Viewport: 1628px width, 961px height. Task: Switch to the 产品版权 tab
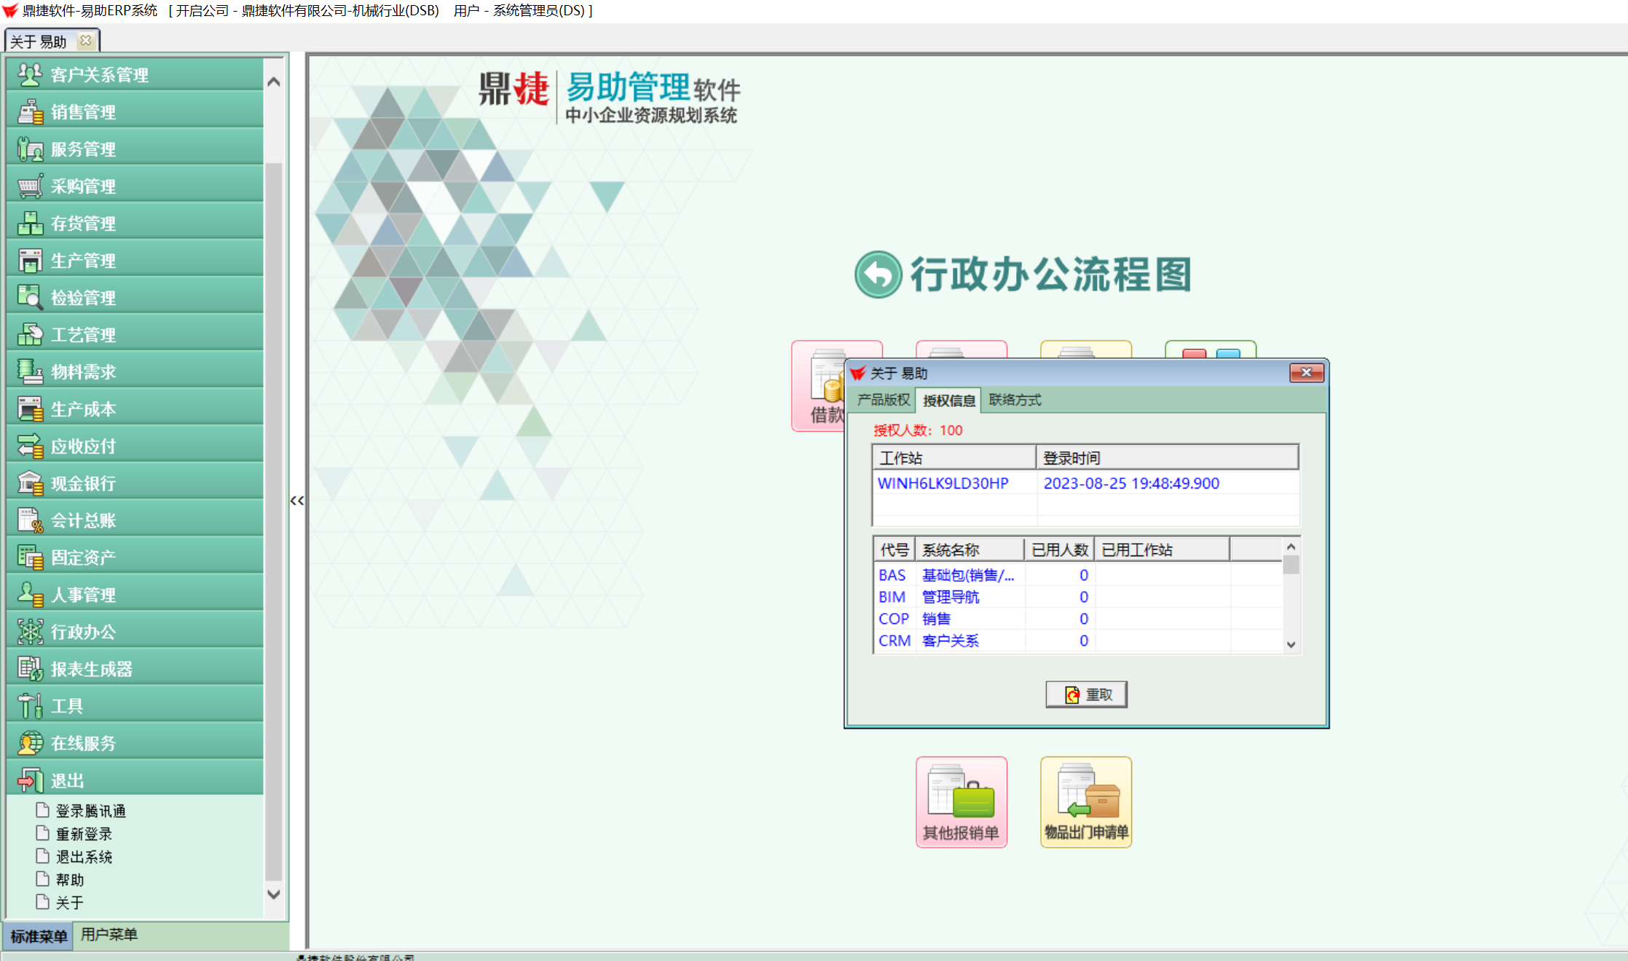[883, 400]
